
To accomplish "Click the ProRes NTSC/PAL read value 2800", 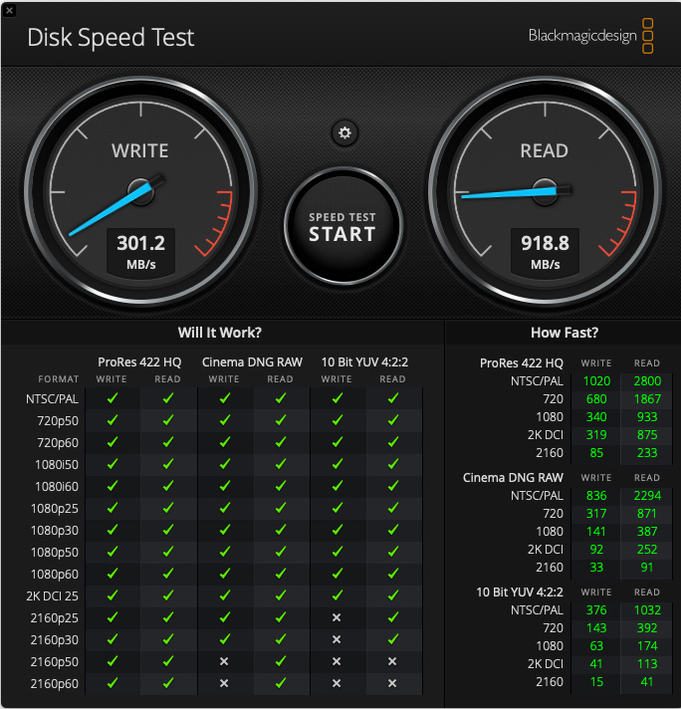I will 647,381.
